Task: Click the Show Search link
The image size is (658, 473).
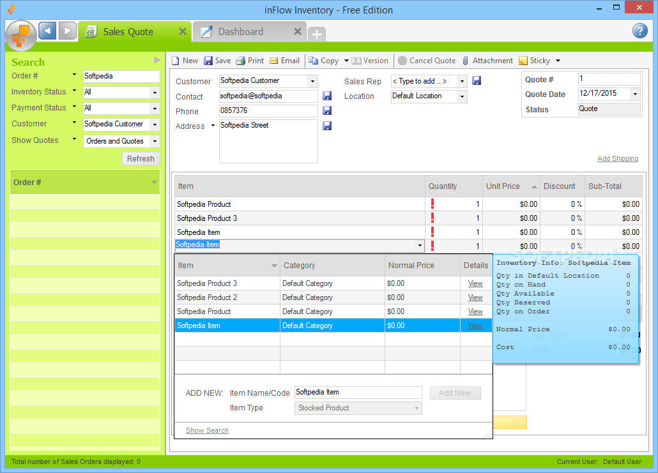Action: coord(208,430)
